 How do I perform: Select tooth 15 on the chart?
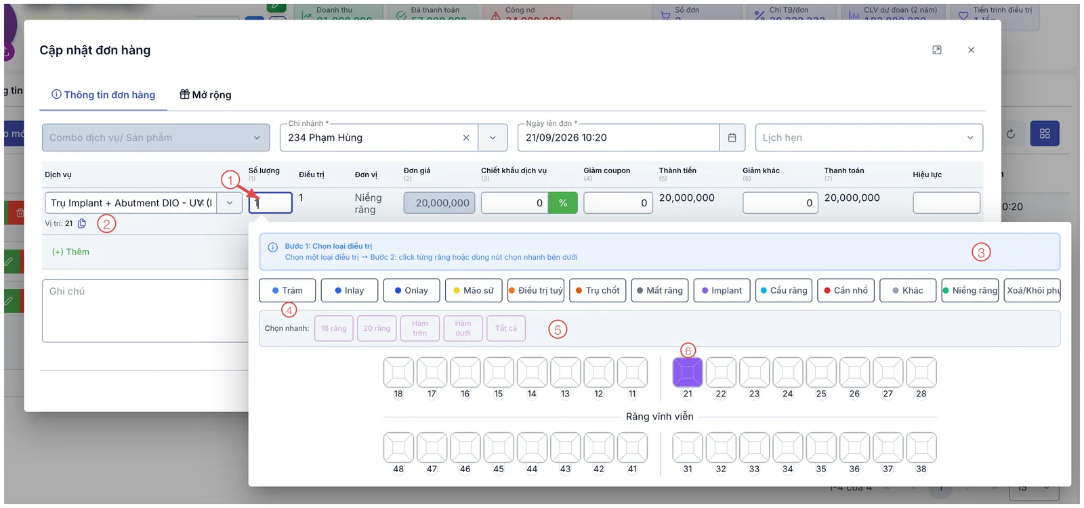point(499,372)
